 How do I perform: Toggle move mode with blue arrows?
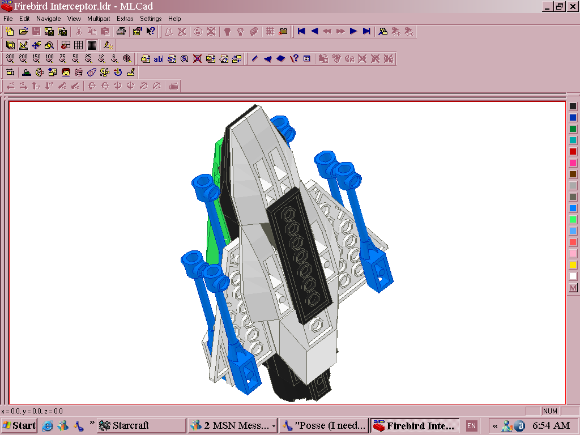36,45
